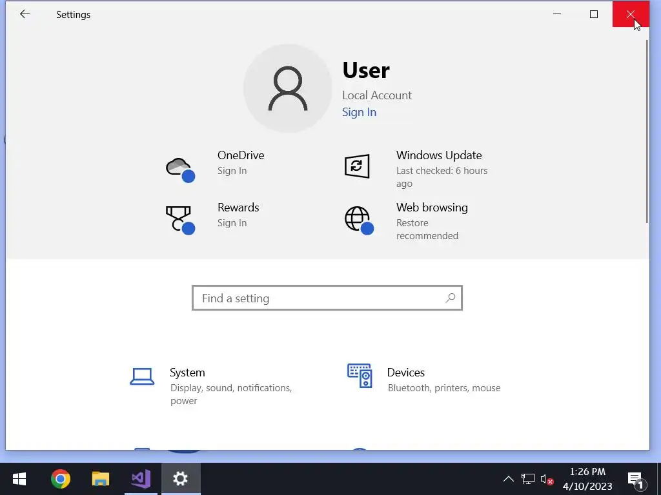Open the Windows Start menu
This screenshot has height=495, width=661.
click(x=19, y=479)
